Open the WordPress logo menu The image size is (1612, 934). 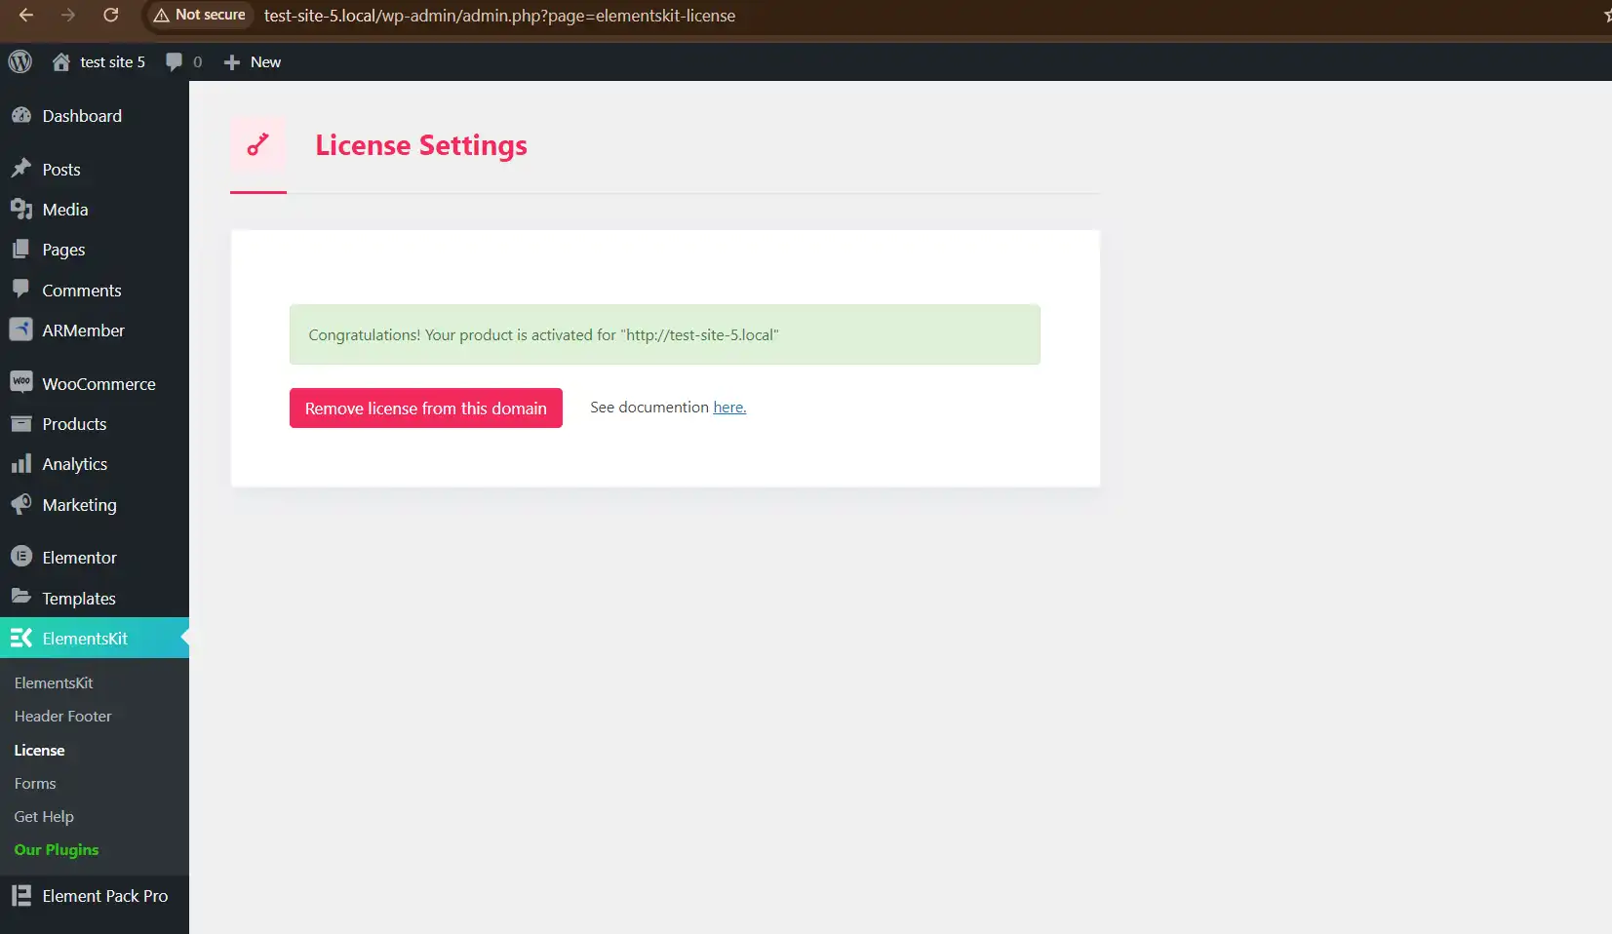pyautogui.click(x=20, y=61)
